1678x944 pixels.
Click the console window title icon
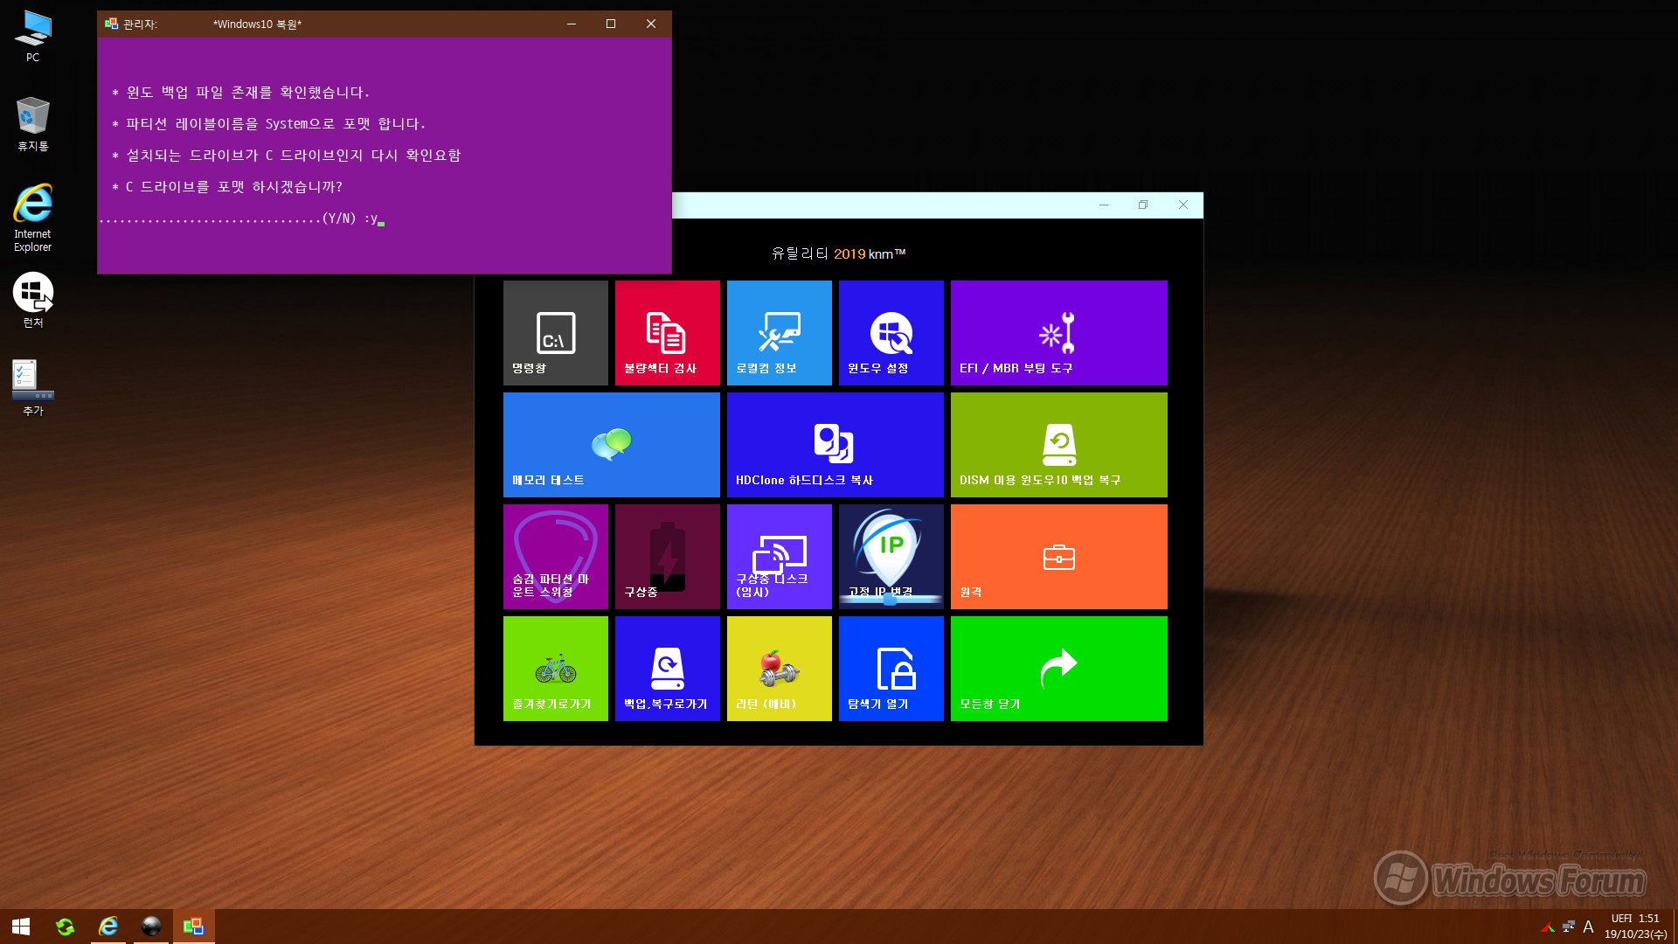[111, 24]
